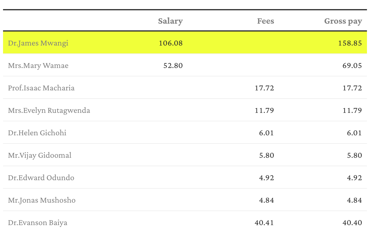Image resolution: width=370 pixels, height=236 pixels.
Task: Click the Mr.Jonas Mushosho name cell
Action: [x=42, y=200]
